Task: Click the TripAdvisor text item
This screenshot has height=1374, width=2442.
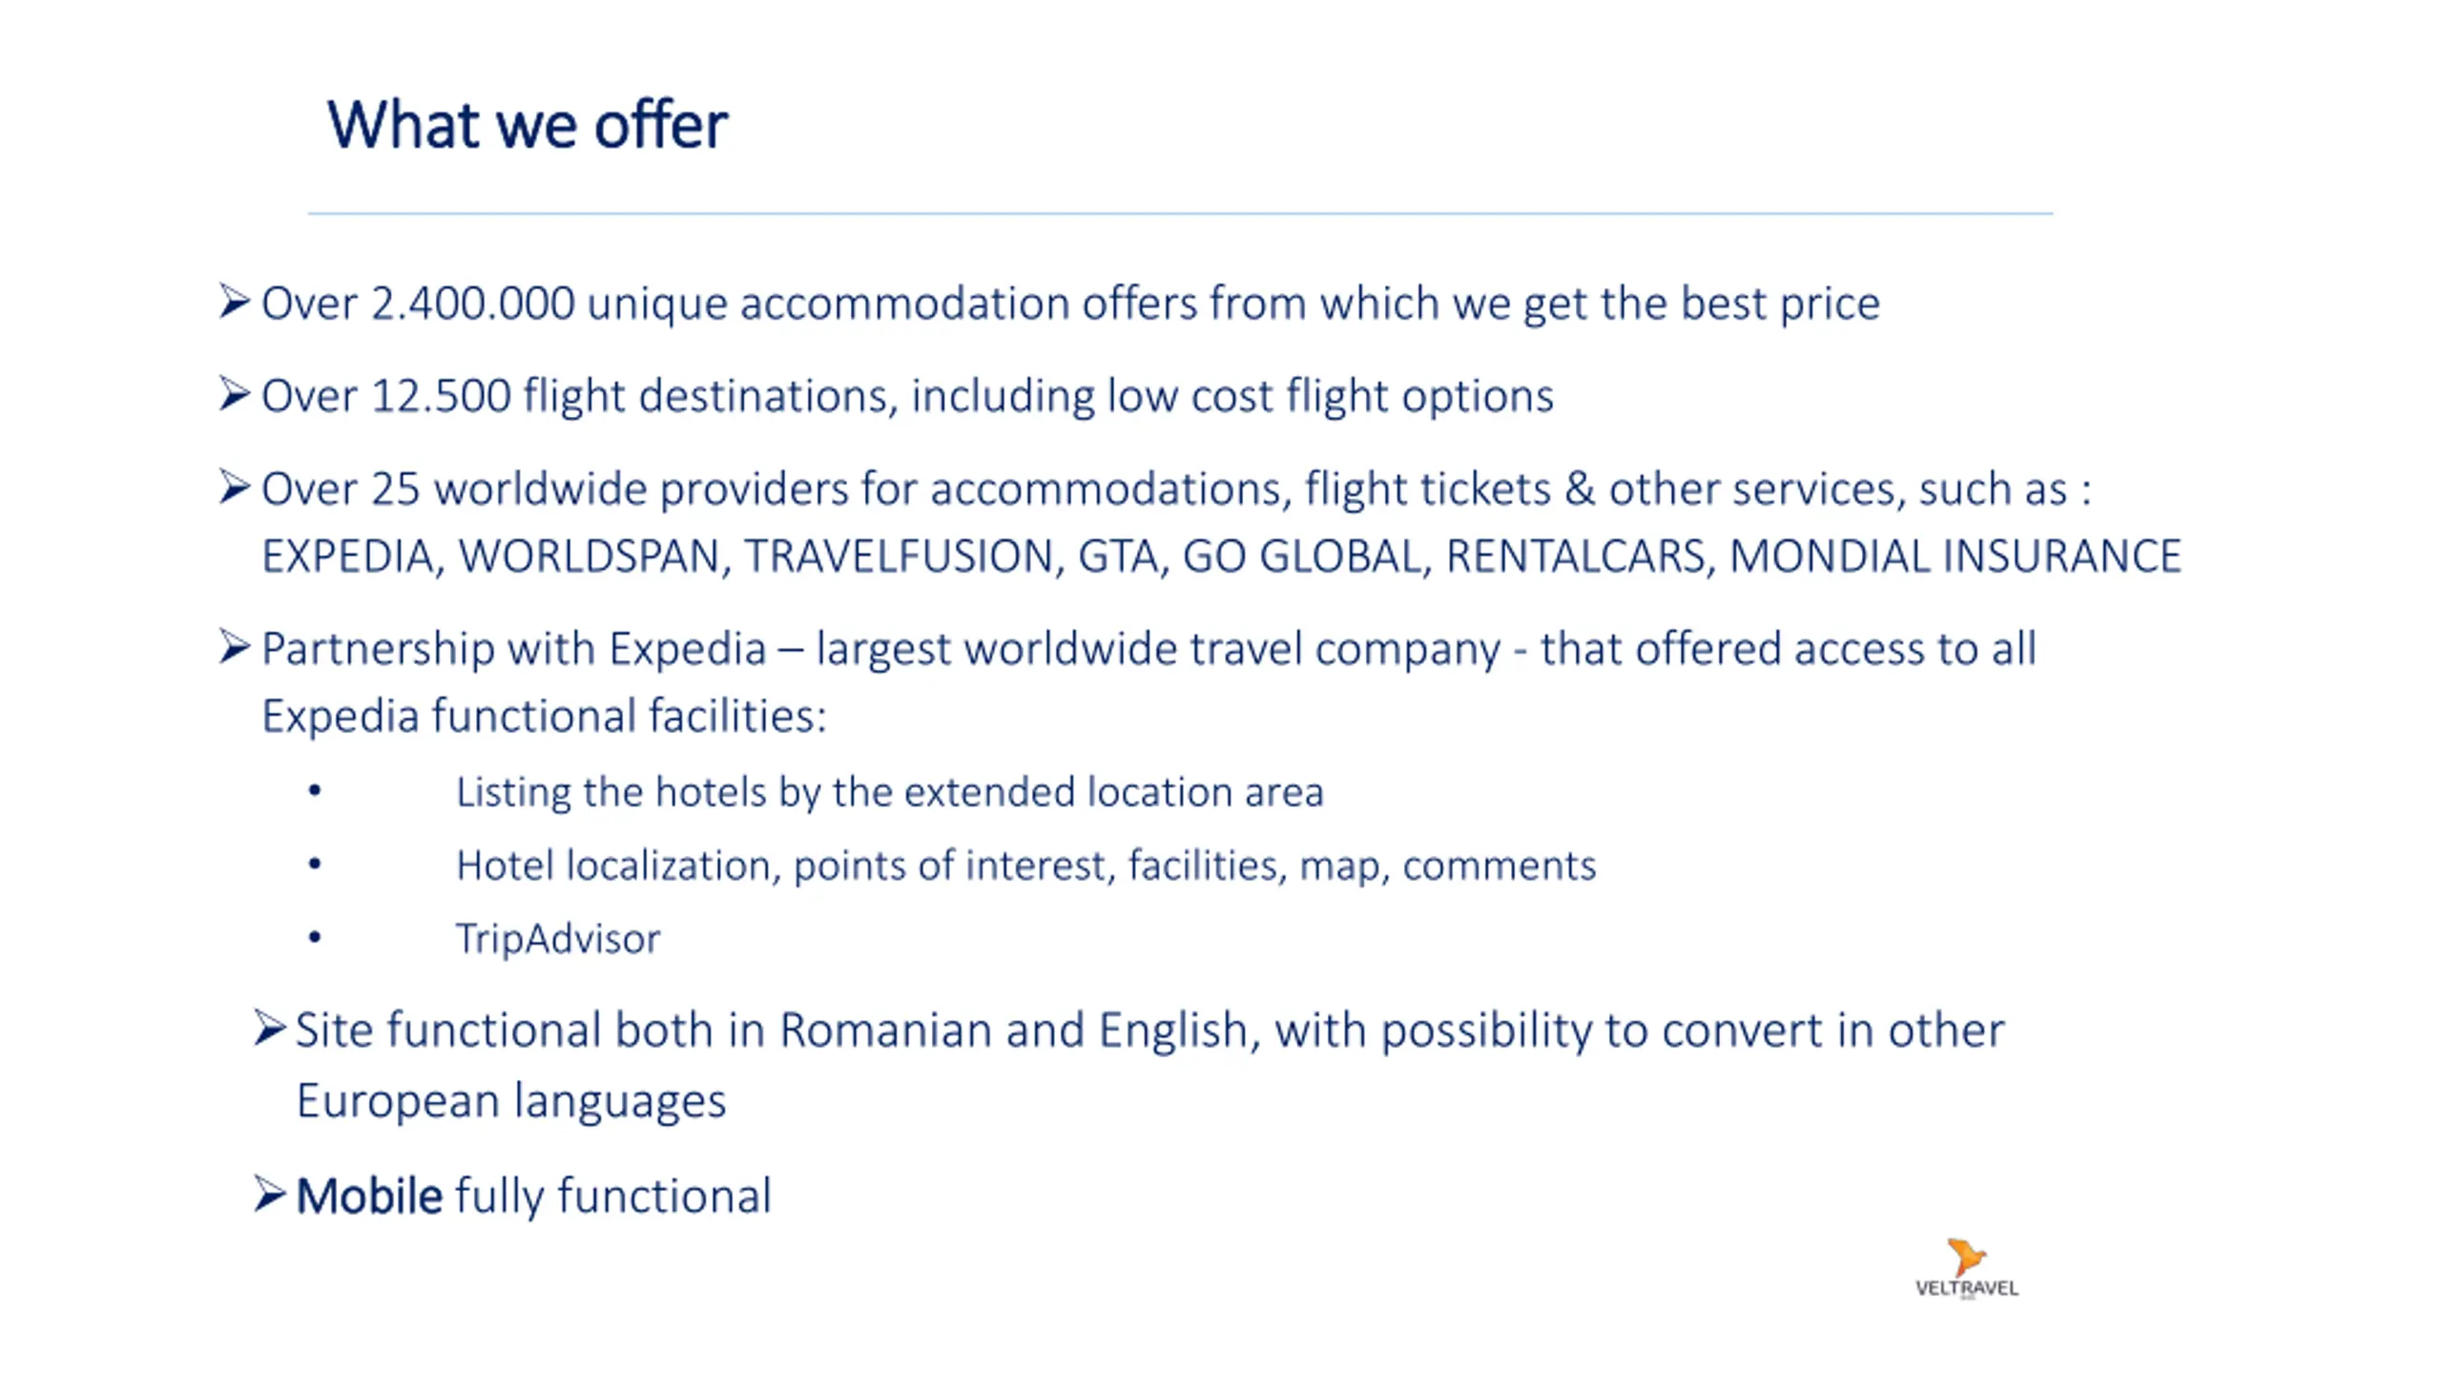Action: pyautogui.click(x=558, y=939)
